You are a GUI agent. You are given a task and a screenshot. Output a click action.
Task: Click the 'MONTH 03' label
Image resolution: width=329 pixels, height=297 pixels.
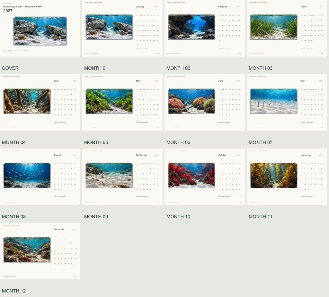tap(260, 68)
